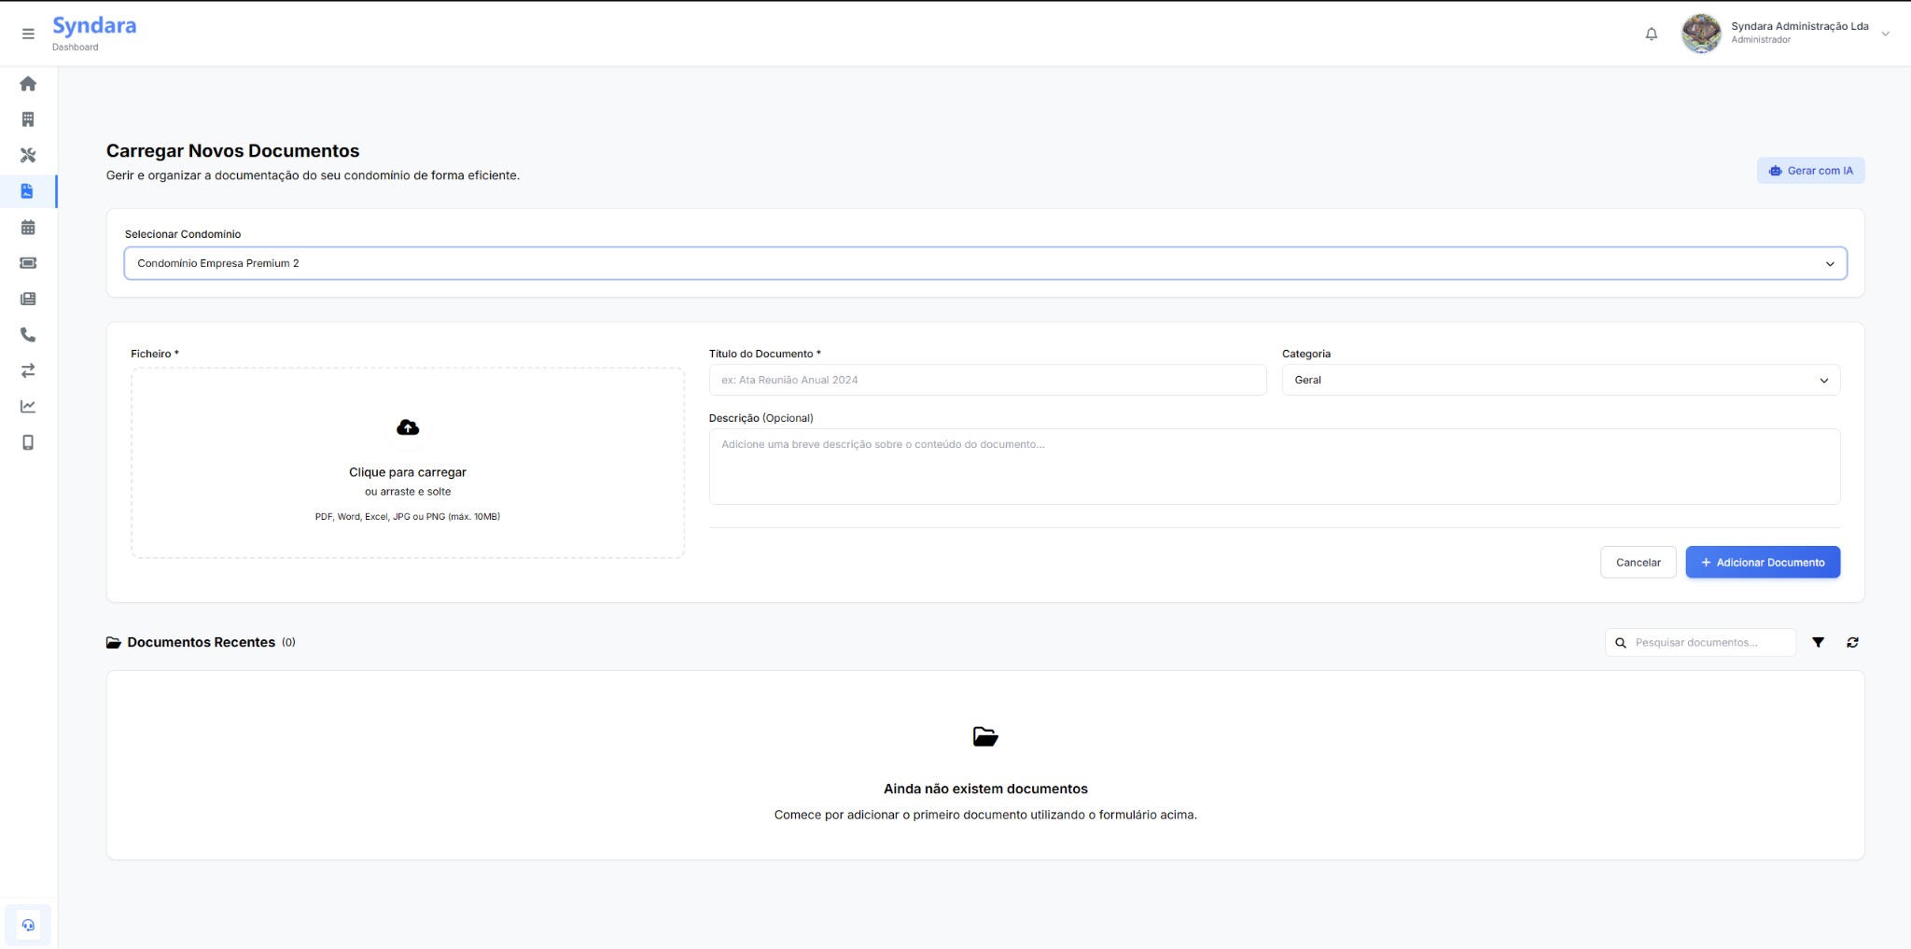The height and width of the screenshot is (949, 1911).
Task: Select the buildings/condomínios sidebar icon
Action: click(28, 119)
